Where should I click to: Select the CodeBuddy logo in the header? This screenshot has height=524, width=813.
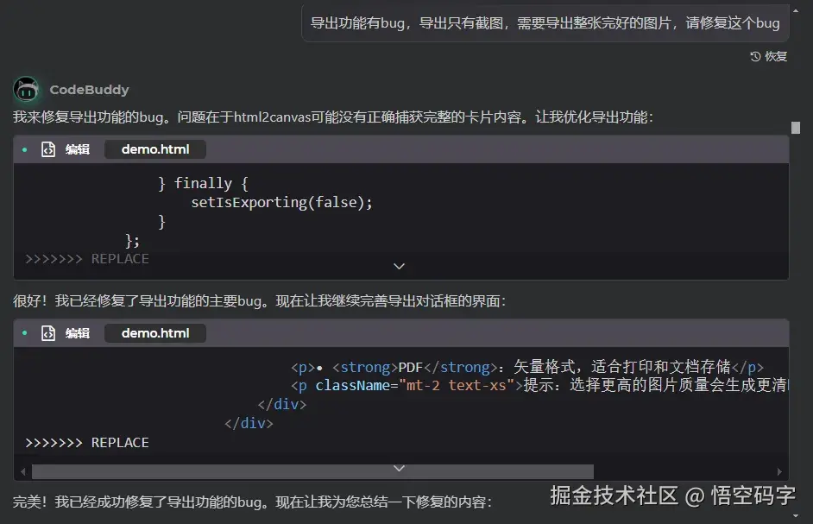[26, 89]
